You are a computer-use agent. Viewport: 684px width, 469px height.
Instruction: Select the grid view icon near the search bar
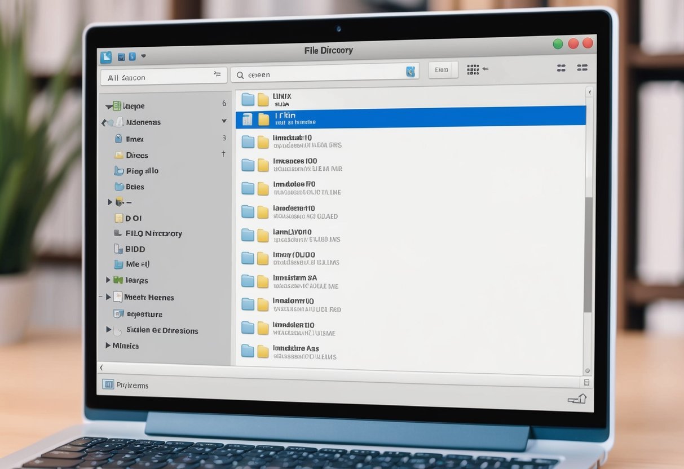point(473,69)
